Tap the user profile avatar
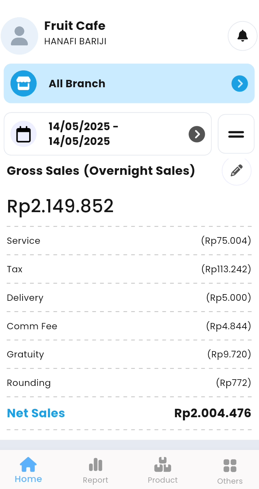The width and height of the screenshot is (259, 489). tap(19, 36)
